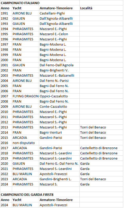
Task: Select the 'non disputato' cell for 2016
Action: click(26, 143)
